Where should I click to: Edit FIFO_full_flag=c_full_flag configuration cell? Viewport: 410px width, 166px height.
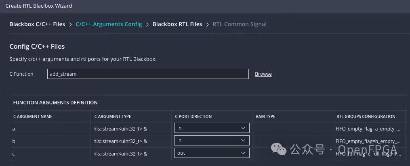[x=368, y=154]
